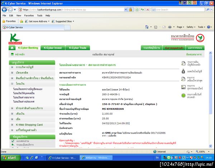Image resolution: width=215 pixels, height=168 pixels.
Task: Open the address bar dropdown arrow
Action: tap(126, 10)
